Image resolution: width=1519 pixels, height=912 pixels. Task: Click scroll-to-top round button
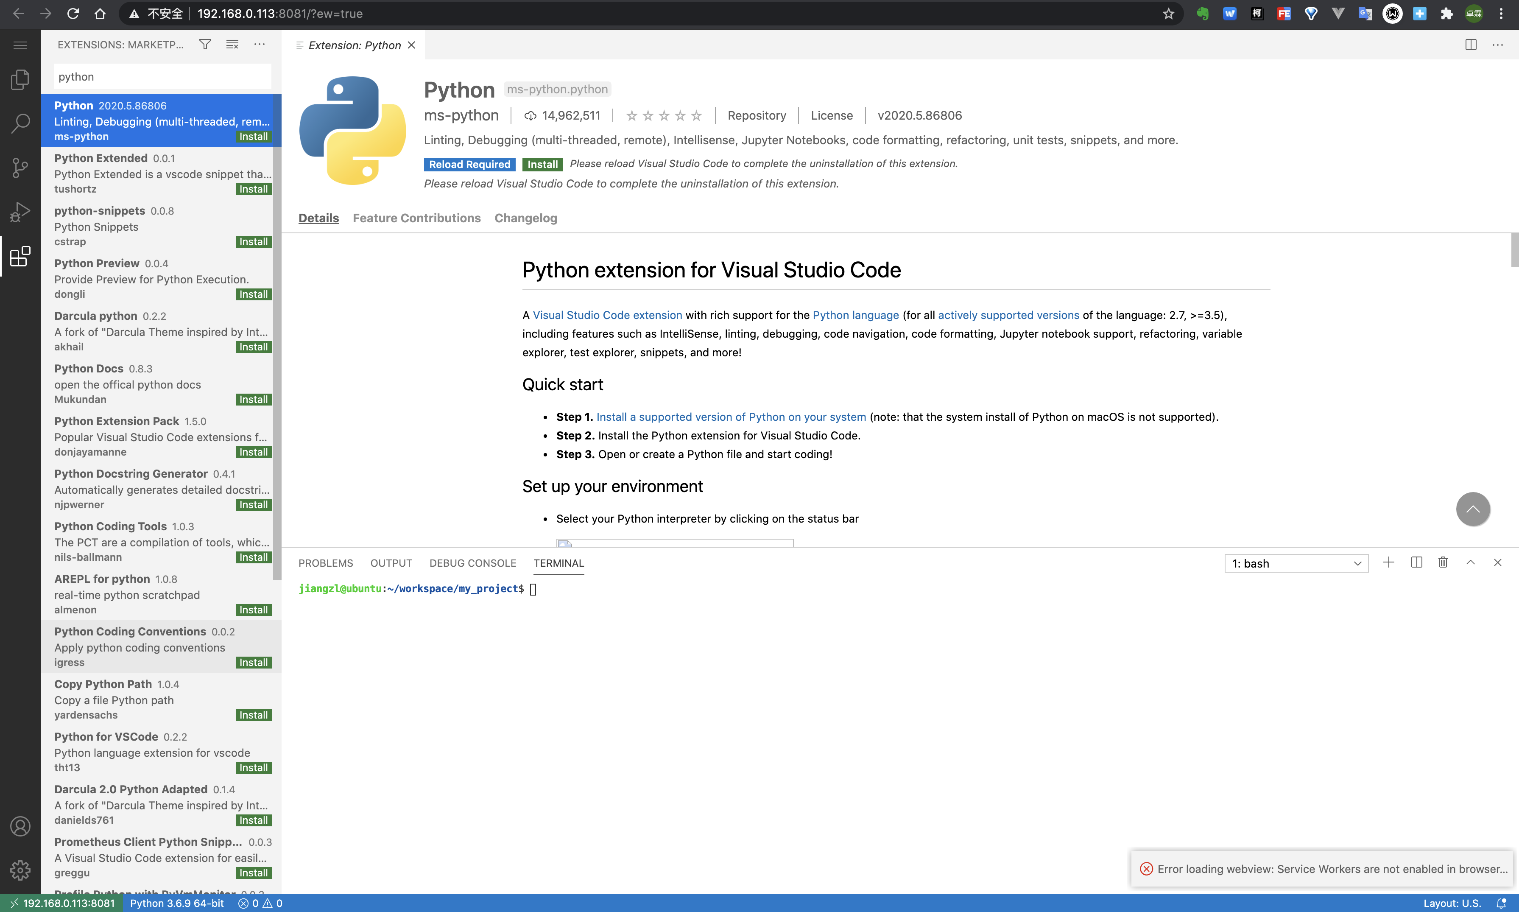coord(1473,509)
